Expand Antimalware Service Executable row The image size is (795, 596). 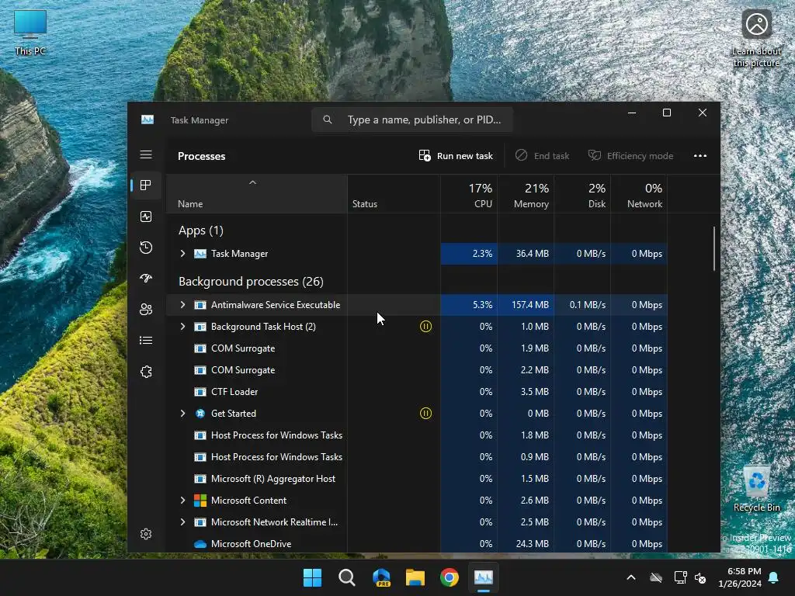[183, 304]
